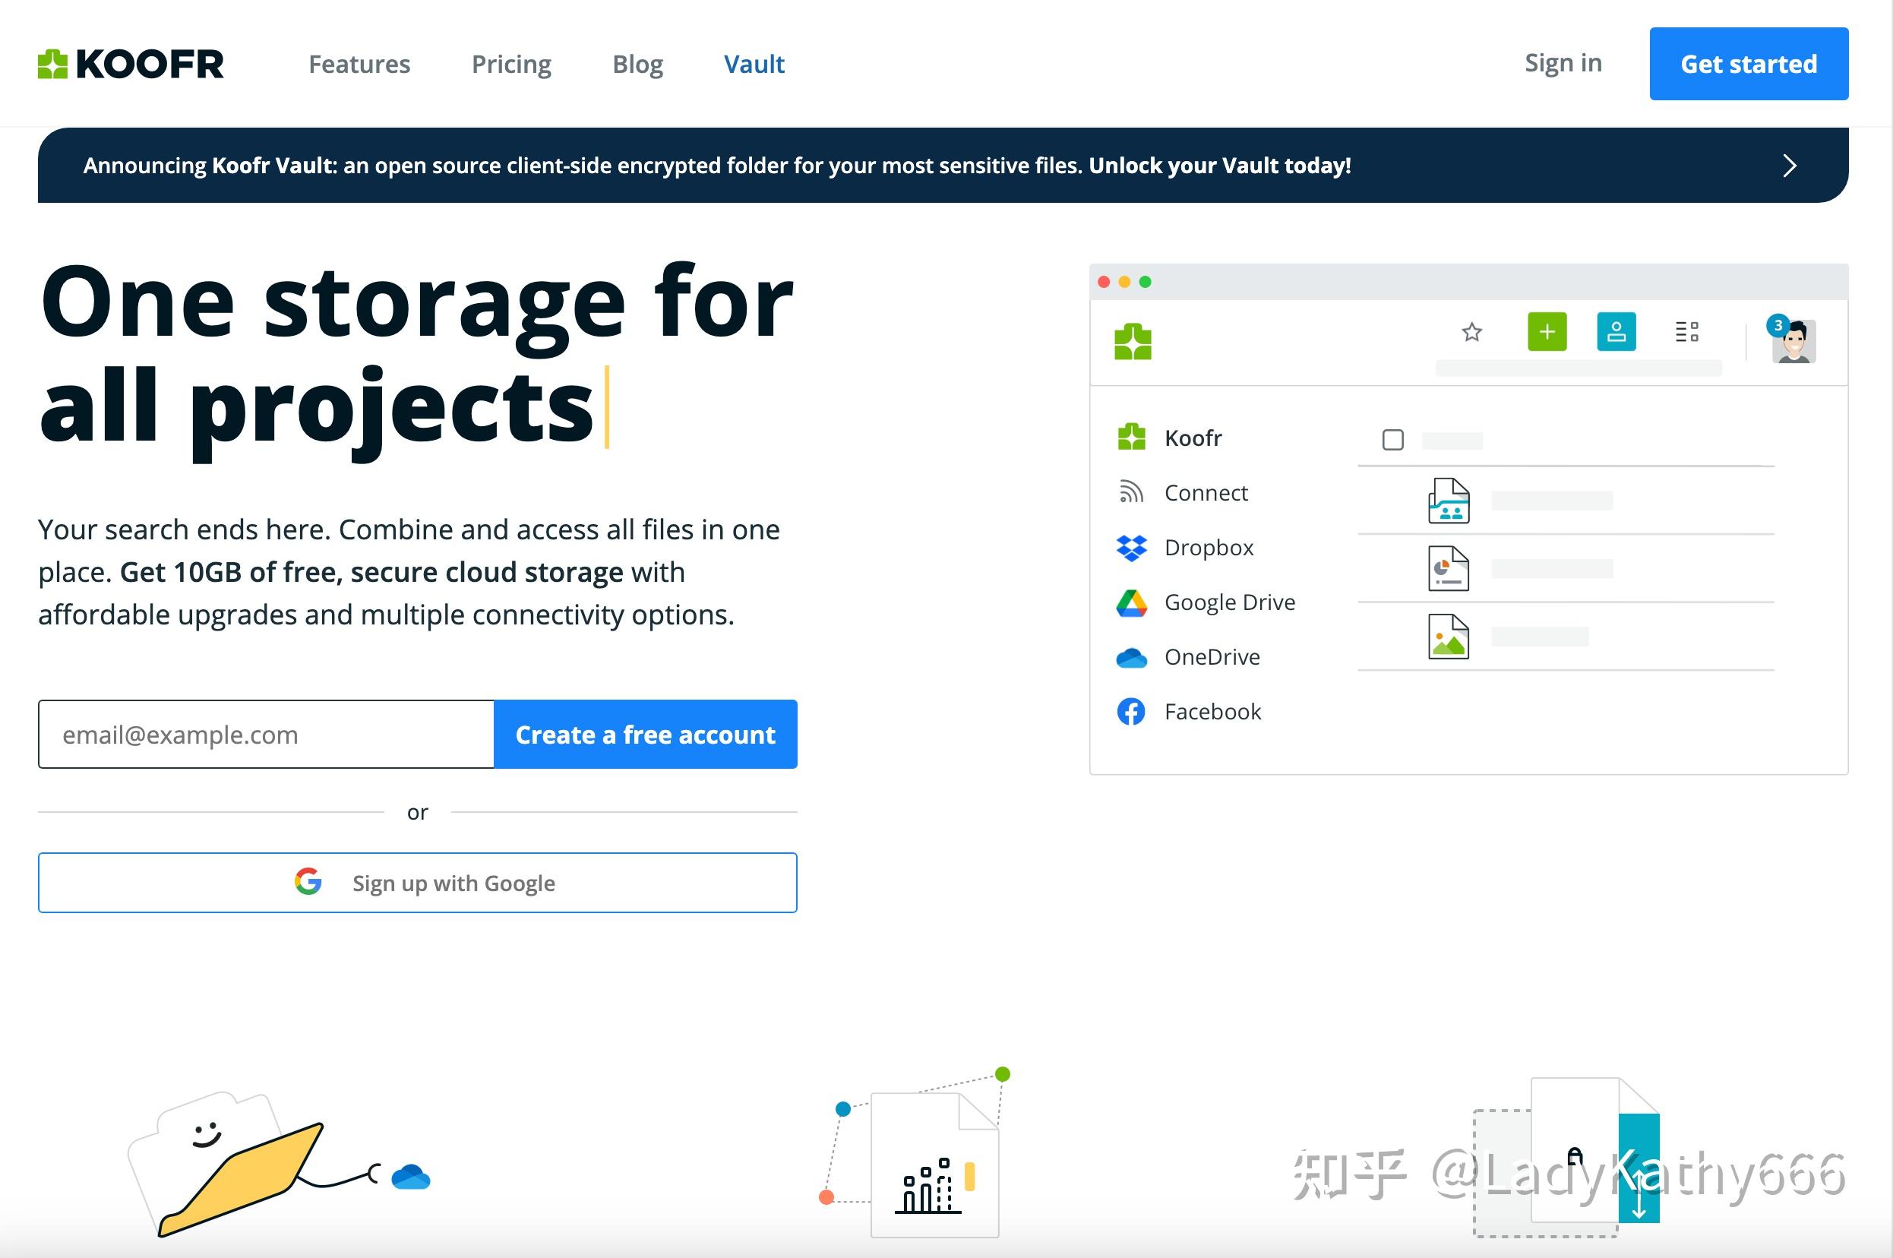Open the Pricing page from the navigation
Viewport: 1893px width, 1258px height.
[512, 63]
